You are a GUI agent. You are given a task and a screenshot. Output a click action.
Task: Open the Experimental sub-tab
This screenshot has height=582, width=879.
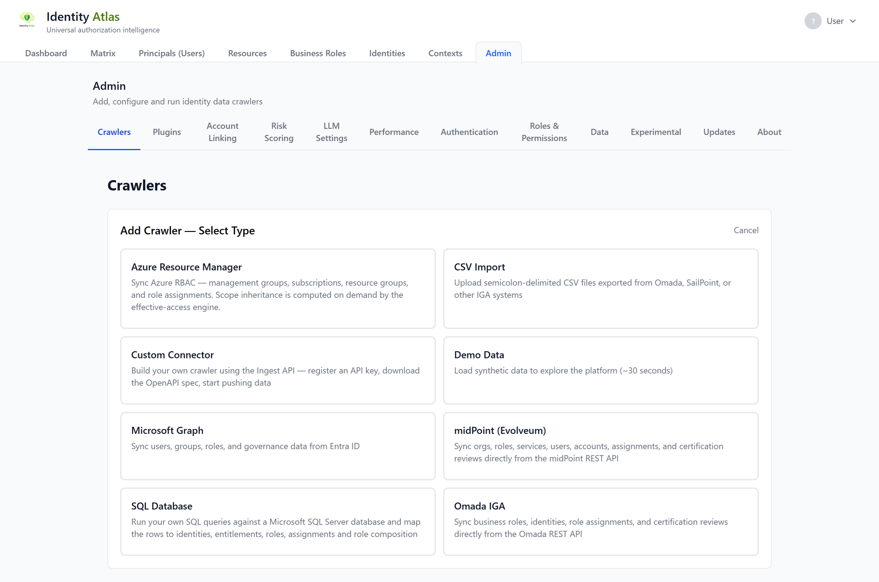coord(656,132)
